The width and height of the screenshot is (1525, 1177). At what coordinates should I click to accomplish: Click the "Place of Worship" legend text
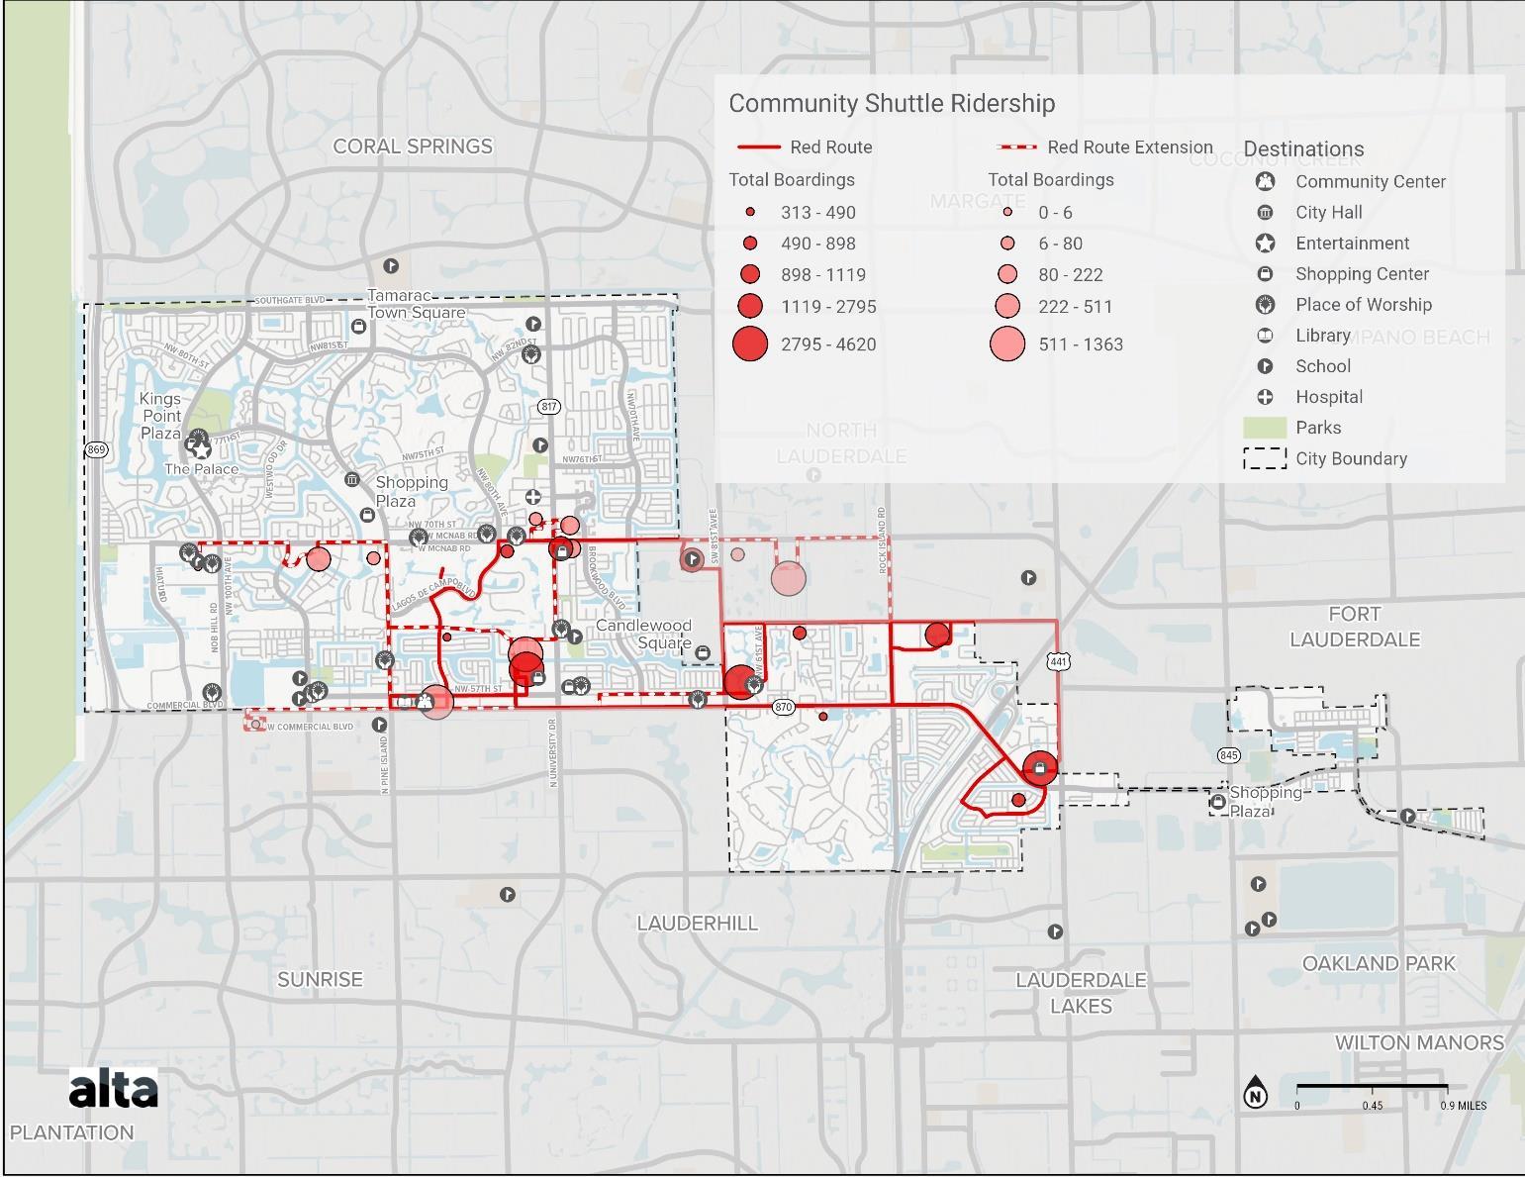[1364, 305]
